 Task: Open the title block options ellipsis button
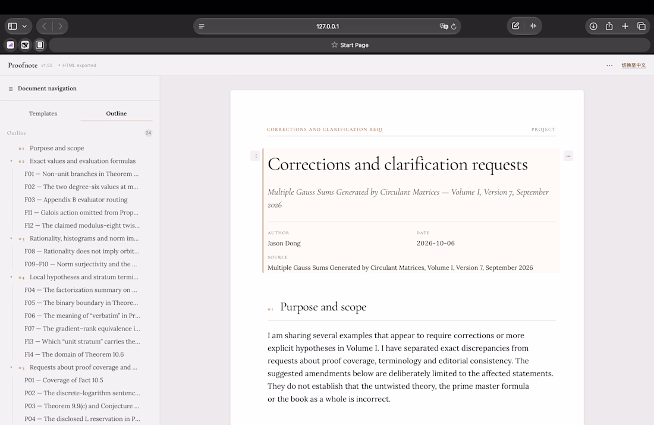[568, 156]
